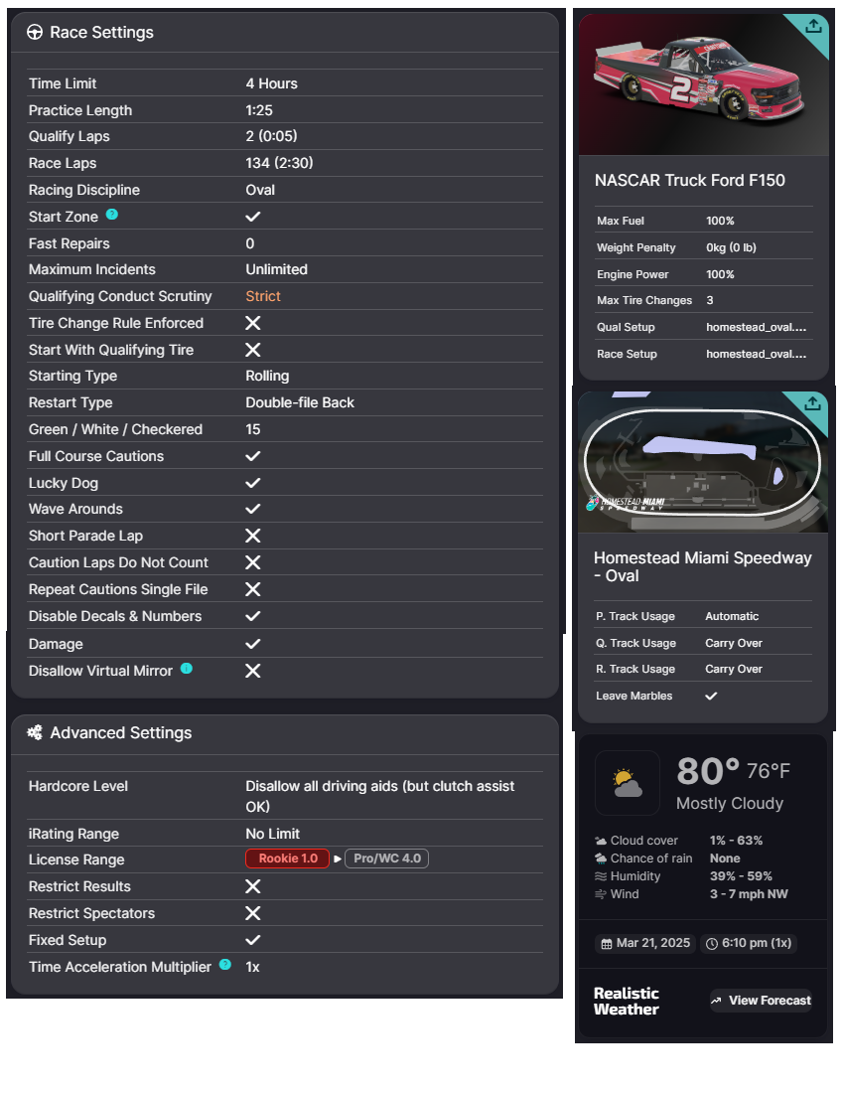Open the Disallow Virtual Mirror info icon
Viewport: 844px width, 1093px height.
(186, 668)
